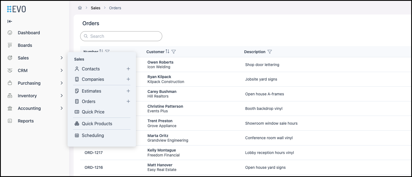412x177 pixels.
Task: Click the Sales target icon
Action: point(10,58)
